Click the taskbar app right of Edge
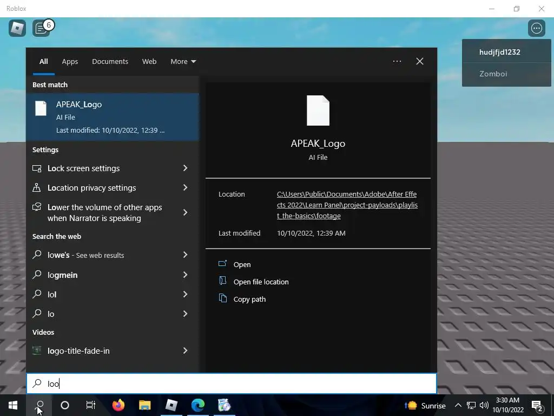 click(x=224, y=405)
